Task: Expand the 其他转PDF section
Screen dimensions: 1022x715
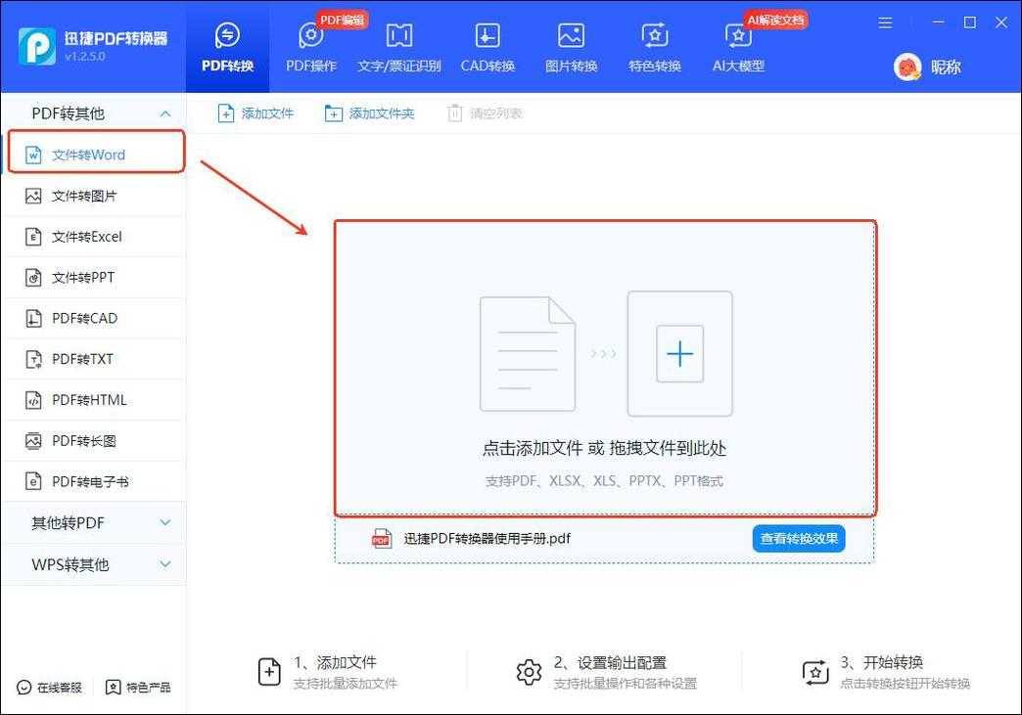Action: click(x=94, y=523)
